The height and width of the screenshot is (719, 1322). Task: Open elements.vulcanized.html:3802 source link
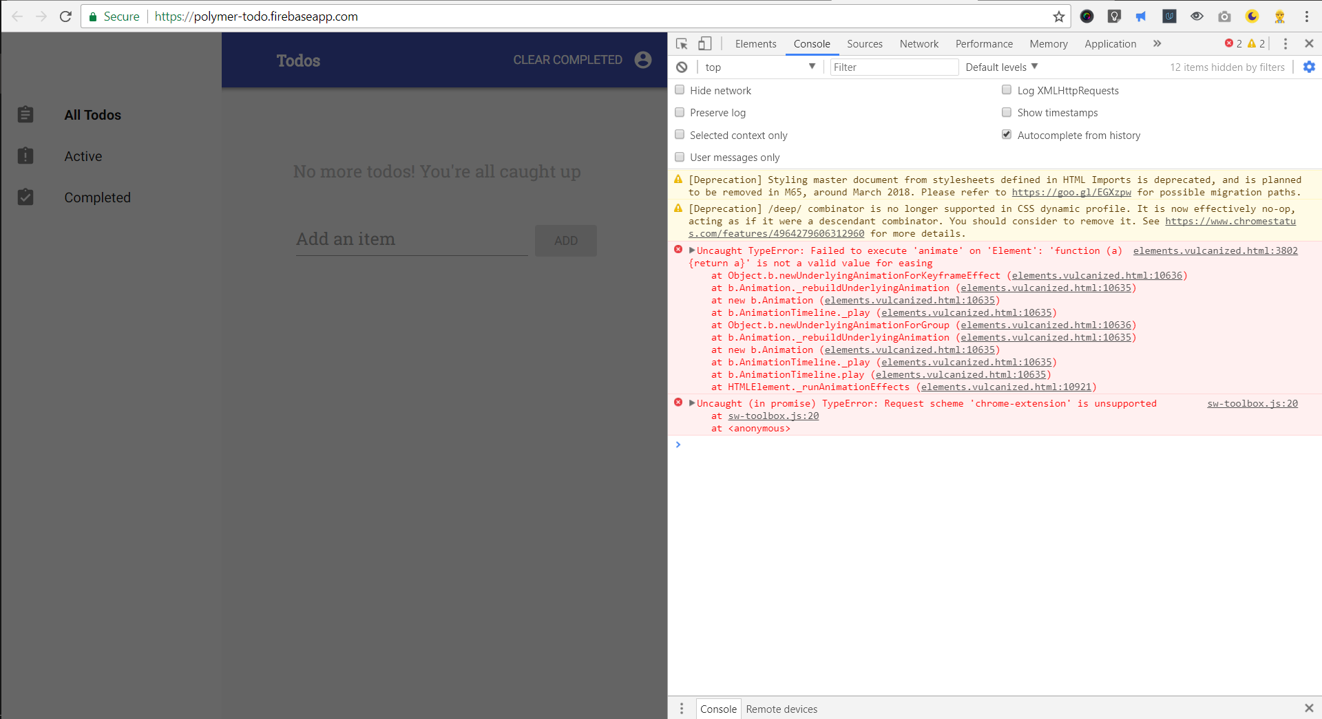tap(1215, 250)
